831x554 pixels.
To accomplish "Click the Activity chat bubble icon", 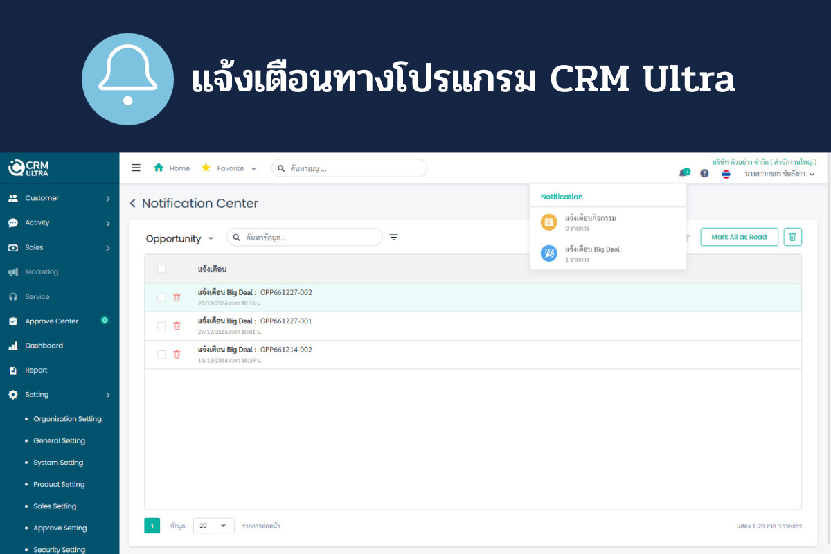I will point(12,223).
